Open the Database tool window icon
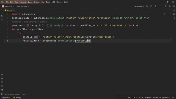 coord(174,14)
